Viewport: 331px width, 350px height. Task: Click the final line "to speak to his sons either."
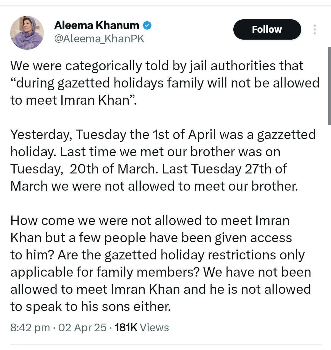90,306
